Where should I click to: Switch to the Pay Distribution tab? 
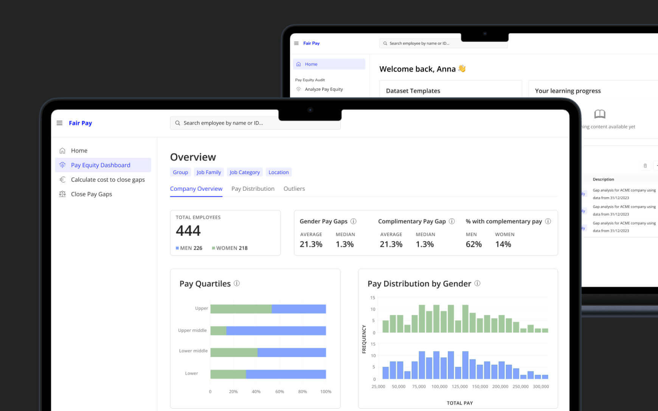[253, 189]
